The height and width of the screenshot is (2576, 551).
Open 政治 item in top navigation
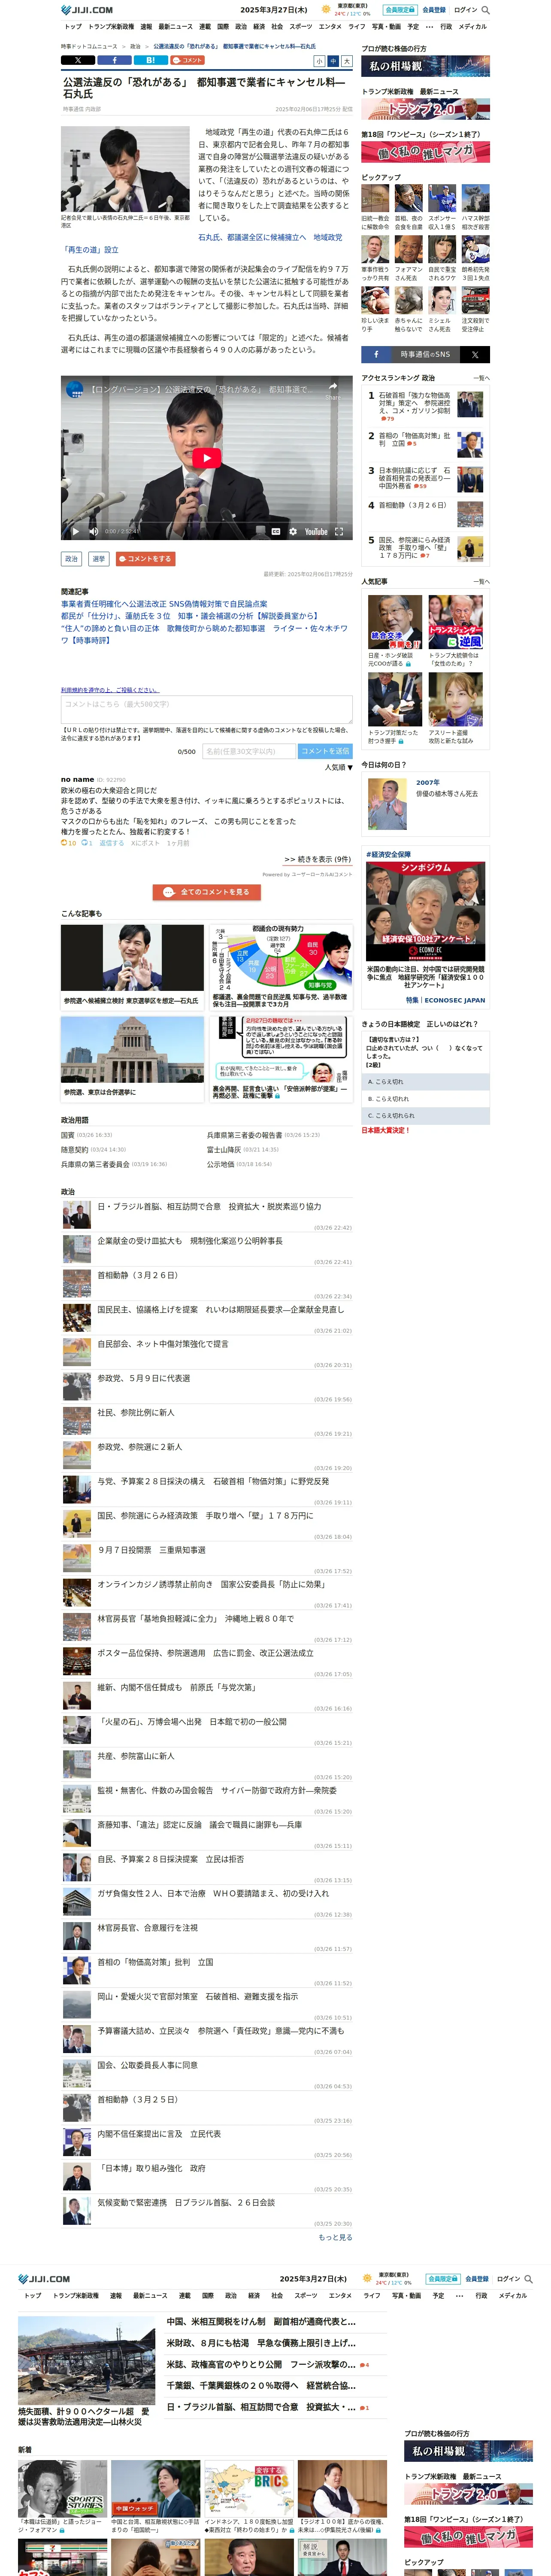(x=241, y=27)
